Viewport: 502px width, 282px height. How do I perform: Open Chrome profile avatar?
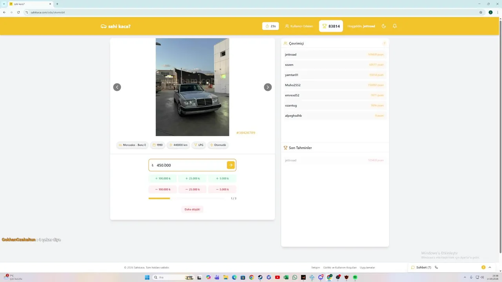[491, 12]
